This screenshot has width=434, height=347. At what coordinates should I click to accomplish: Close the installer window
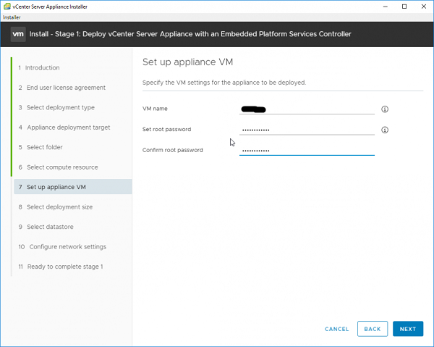tap(424, 7)
